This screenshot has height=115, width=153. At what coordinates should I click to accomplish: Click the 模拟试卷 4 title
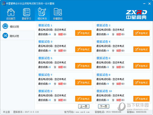pyautogui.click(x=103, y=42)
